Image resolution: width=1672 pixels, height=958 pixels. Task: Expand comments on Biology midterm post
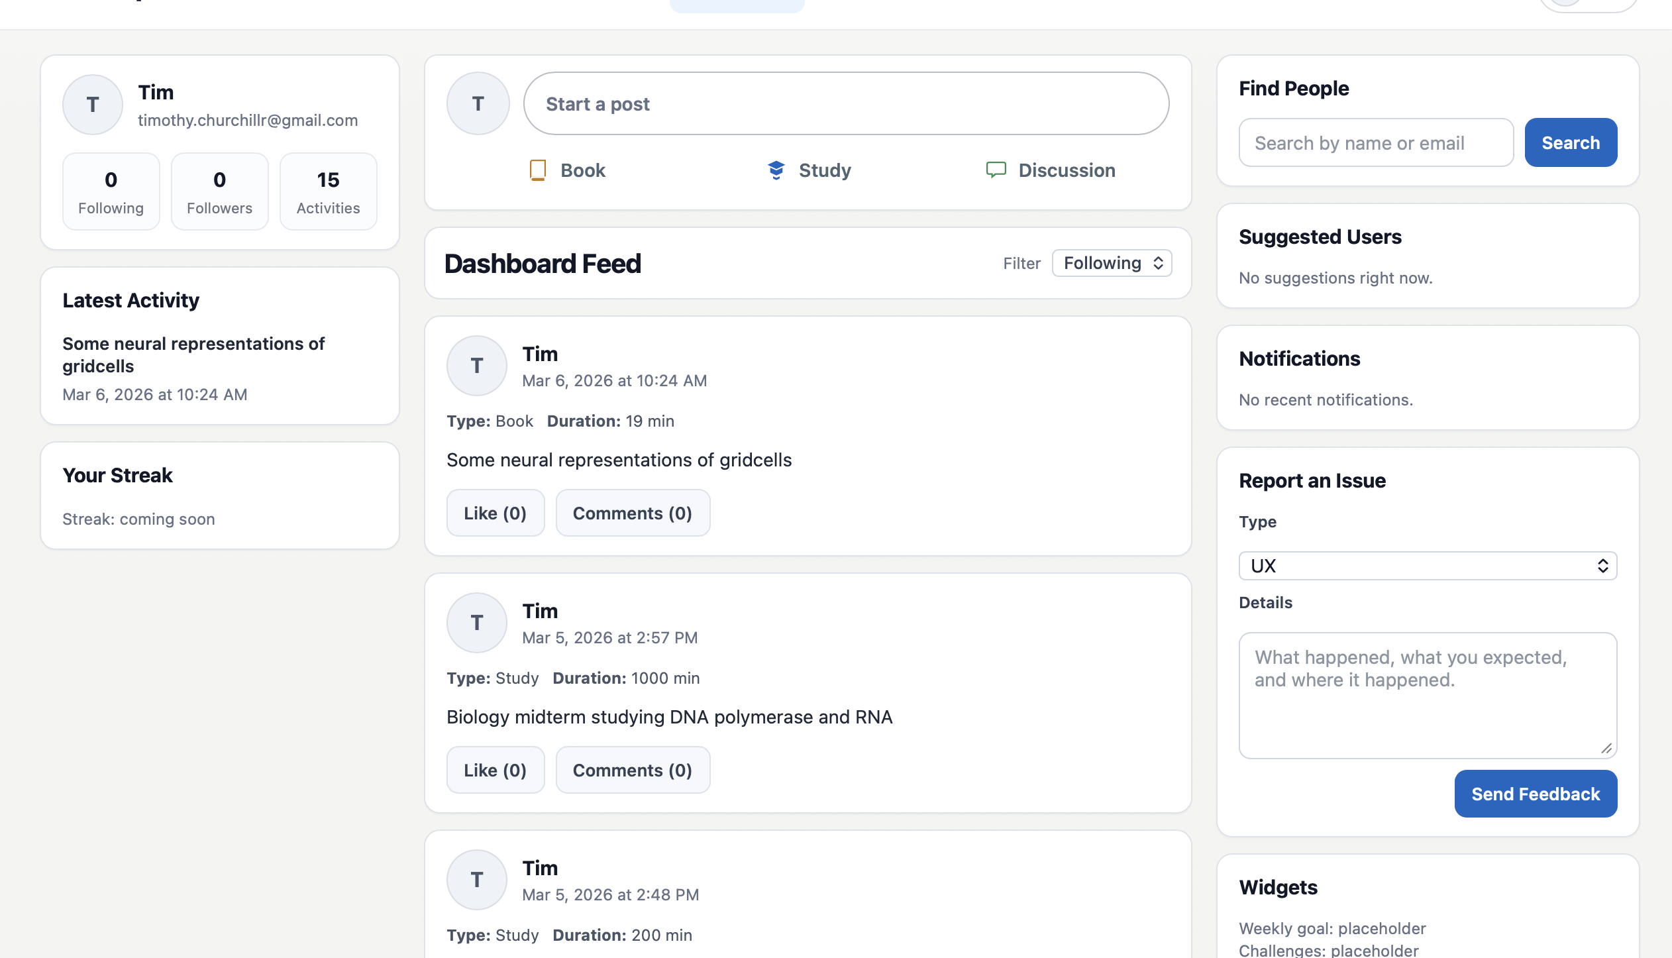[632, 771]
